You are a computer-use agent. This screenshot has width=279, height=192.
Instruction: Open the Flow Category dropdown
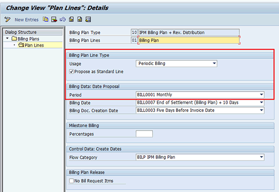[x=200, y=157]
